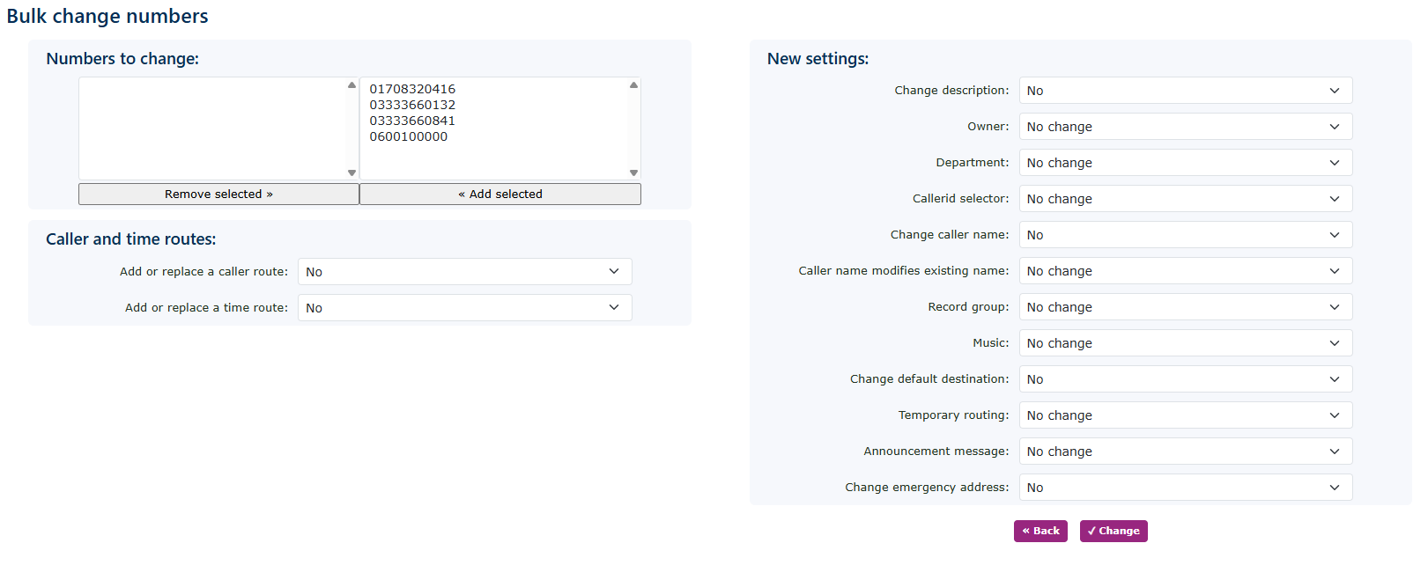This screenshot has height=580, width=1428.
Task: Expand the Callerid selector dropdown
Action: (x=1185, y=199)
